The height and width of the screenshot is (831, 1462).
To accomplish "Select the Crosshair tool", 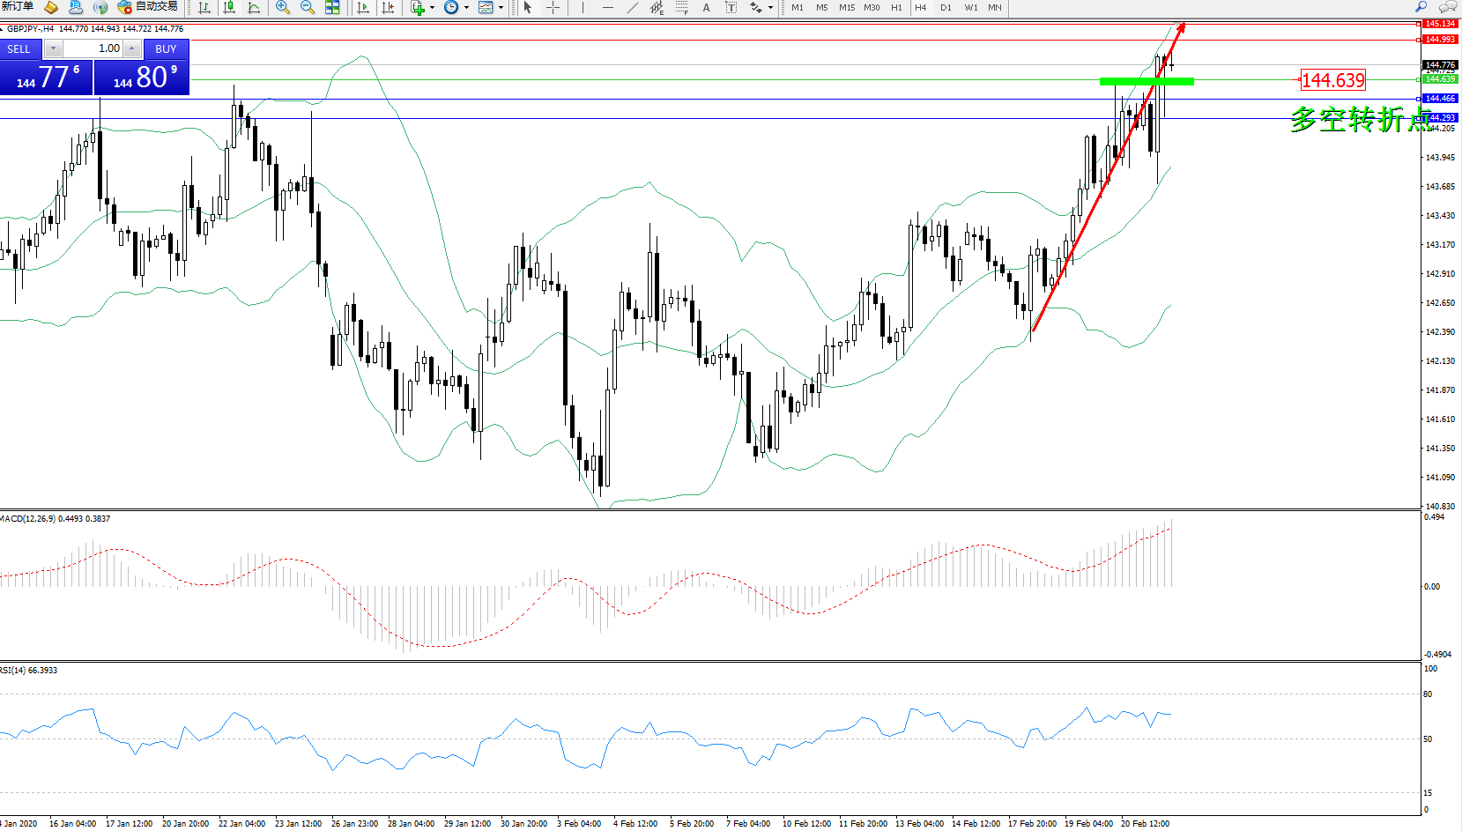I will 553,8.
